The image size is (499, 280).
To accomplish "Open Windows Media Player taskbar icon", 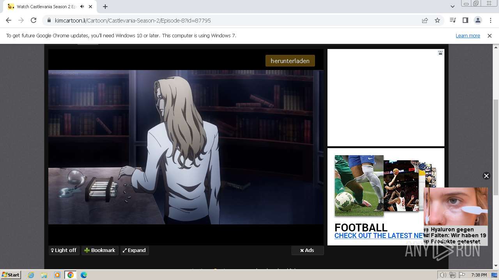I will pos(57,275).
